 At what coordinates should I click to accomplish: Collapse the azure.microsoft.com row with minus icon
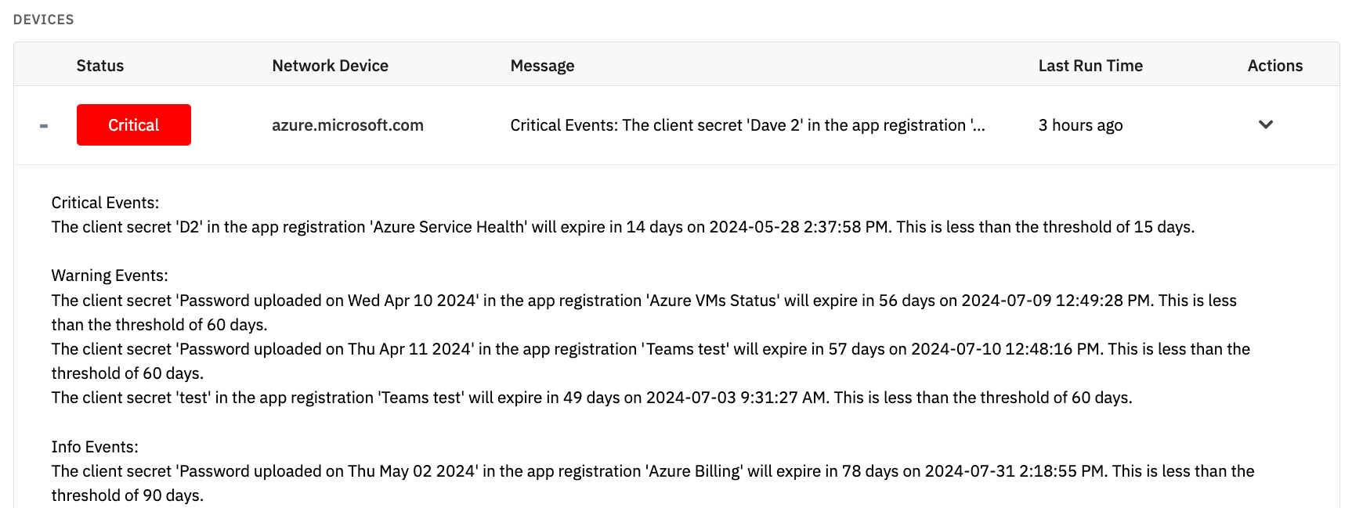[44, 125]
